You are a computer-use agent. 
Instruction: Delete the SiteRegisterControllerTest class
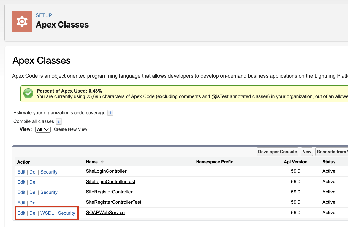[x=33, y=203]
